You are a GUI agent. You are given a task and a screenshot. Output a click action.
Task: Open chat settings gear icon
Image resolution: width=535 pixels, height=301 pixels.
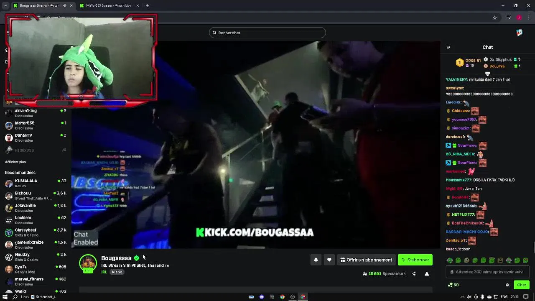(x=507, y=285)
